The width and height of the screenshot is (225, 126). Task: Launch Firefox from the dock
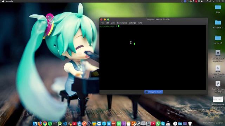point(40,124)
